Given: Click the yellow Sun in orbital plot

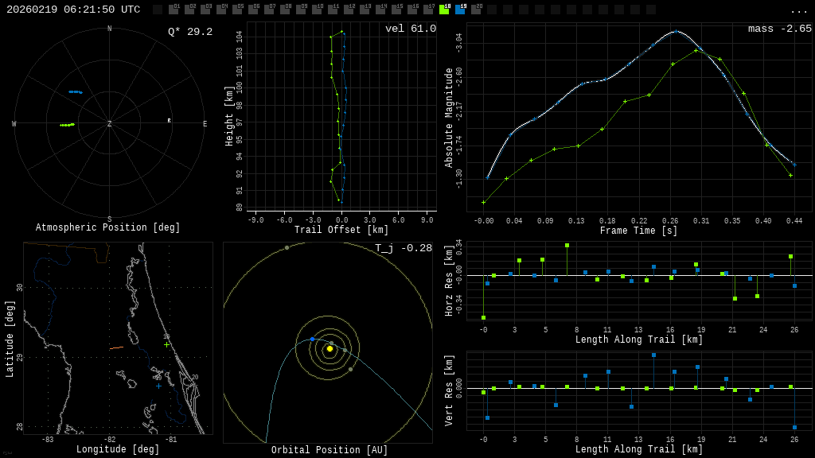Looking at the screenshot, I should [x=330, y=348].
